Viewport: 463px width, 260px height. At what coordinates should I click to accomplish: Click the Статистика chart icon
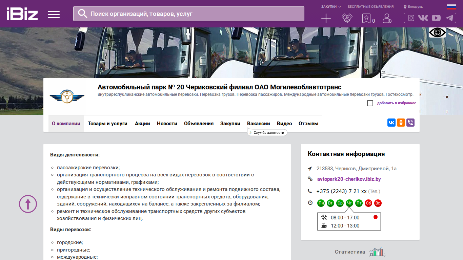click(377, 252)
